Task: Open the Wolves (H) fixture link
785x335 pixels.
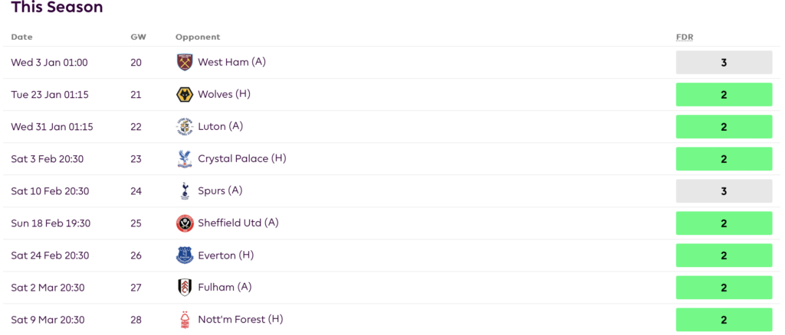Action: point(225,94)
